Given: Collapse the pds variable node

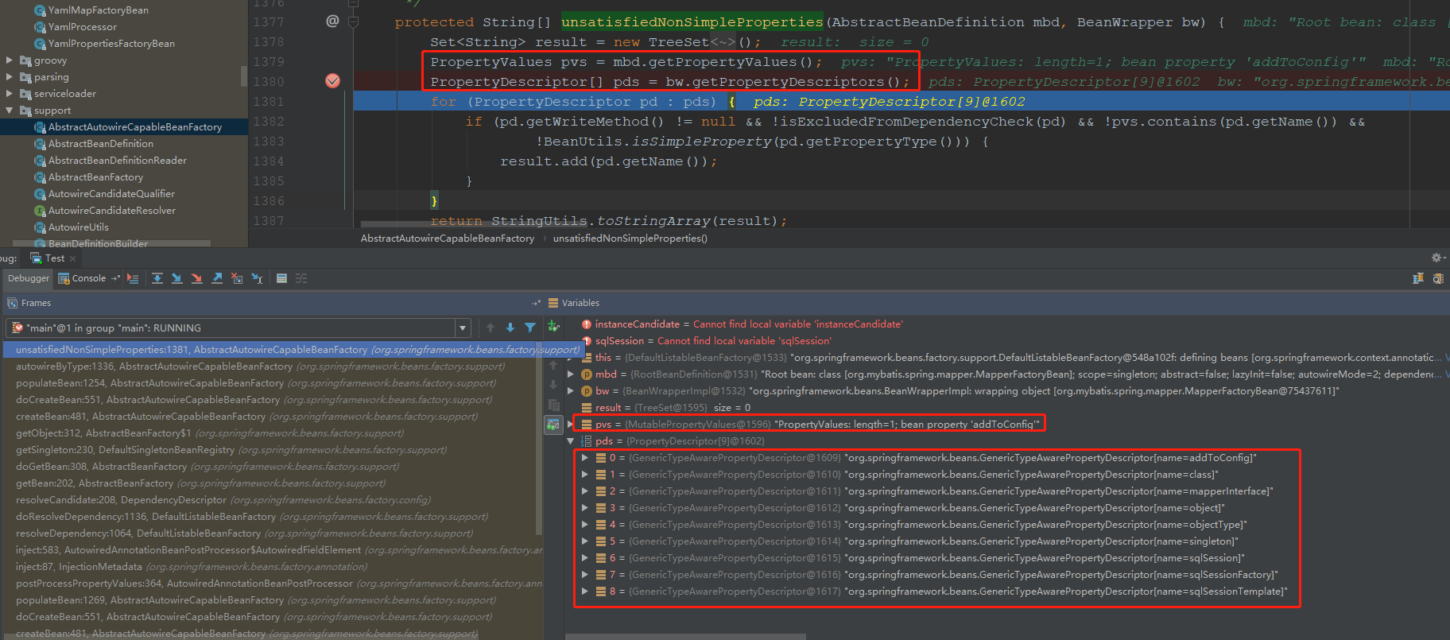Looking at the screenshot, I should click(570, 440).
